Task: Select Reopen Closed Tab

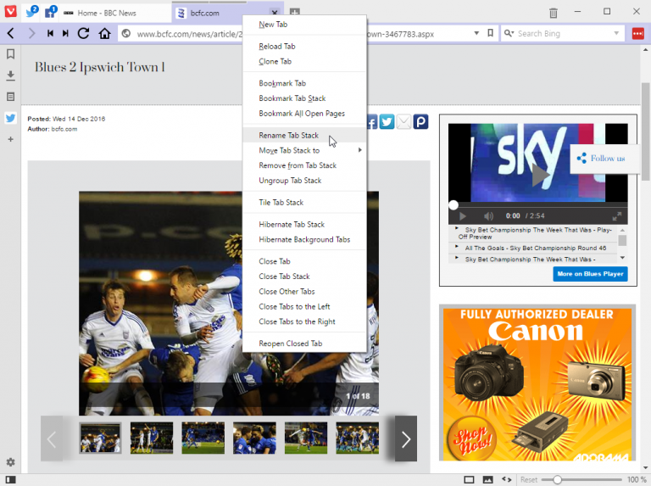Action: click(304, 344)
